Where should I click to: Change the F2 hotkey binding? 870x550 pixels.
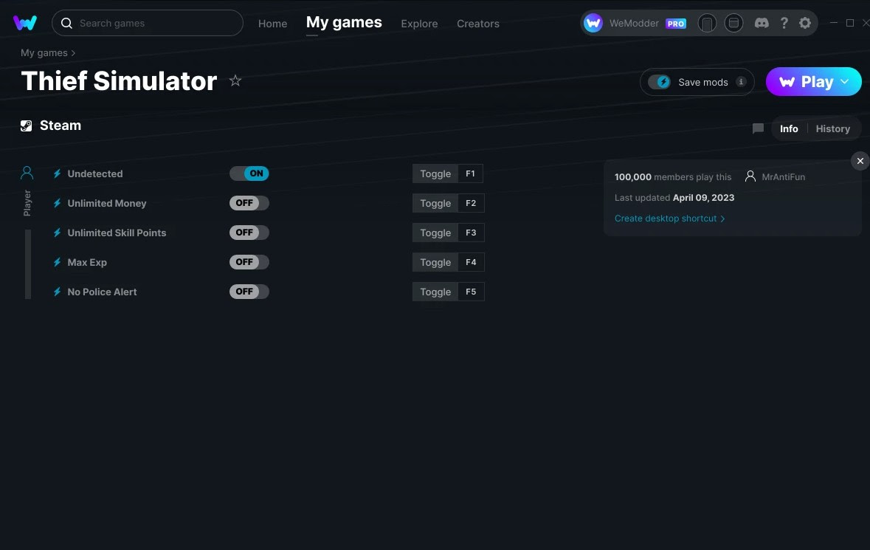click(x=471, y=202)
